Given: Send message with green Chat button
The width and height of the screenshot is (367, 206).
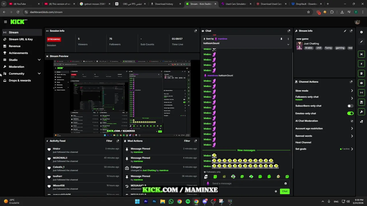Looking at the screenshot, I should click(285, 191).
